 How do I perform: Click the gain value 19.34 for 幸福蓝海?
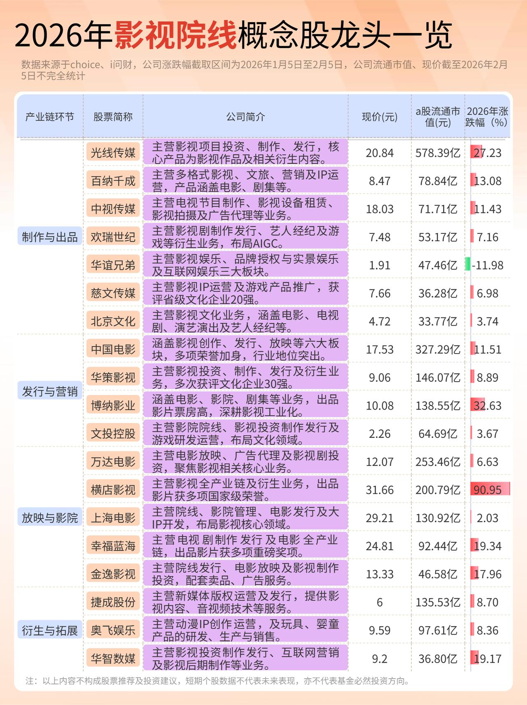pos(487,546)
